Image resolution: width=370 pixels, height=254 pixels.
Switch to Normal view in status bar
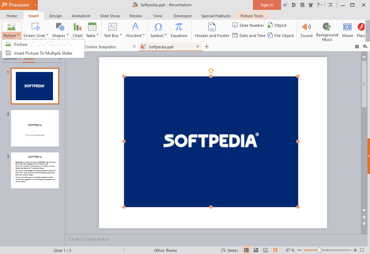point(246,250)
